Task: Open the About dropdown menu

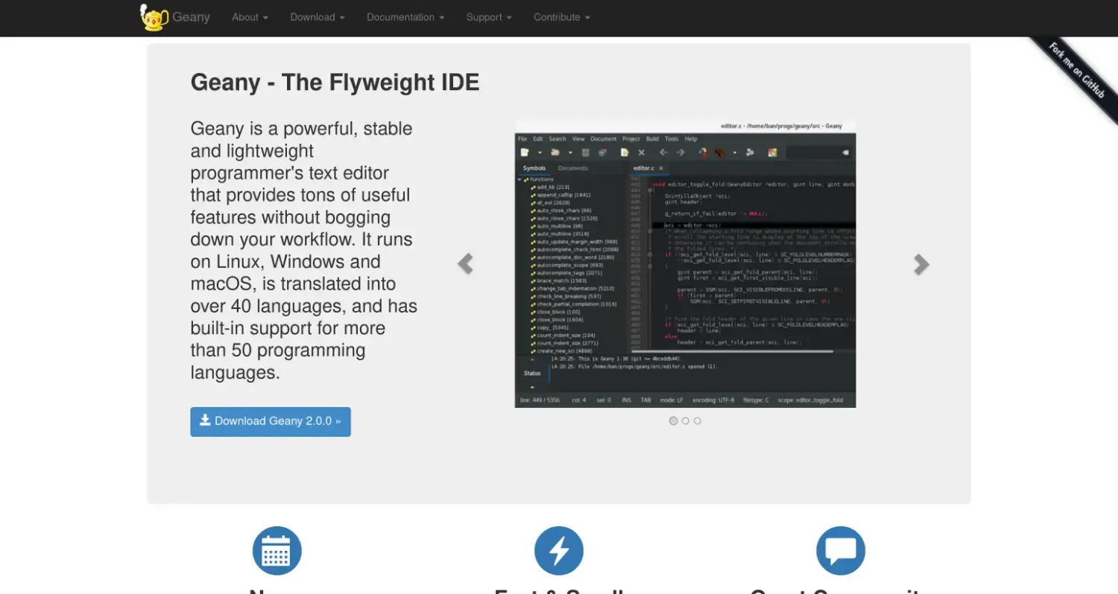Action: [250, 17]
